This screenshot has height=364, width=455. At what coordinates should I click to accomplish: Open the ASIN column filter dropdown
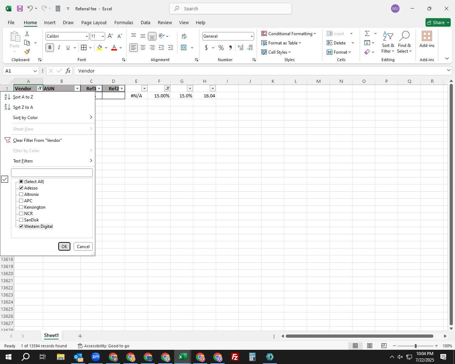coord(77,89)
